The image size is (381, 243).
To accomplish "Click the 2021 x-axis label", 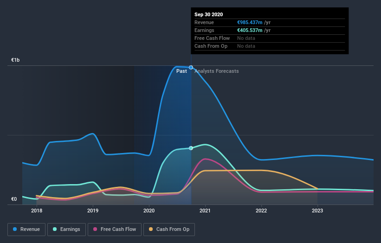I will click(x=205, y=211).
